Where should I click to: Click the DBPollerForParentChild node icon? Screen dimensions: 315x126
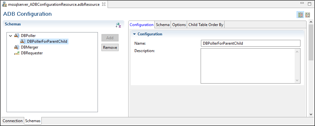(23, 41)
